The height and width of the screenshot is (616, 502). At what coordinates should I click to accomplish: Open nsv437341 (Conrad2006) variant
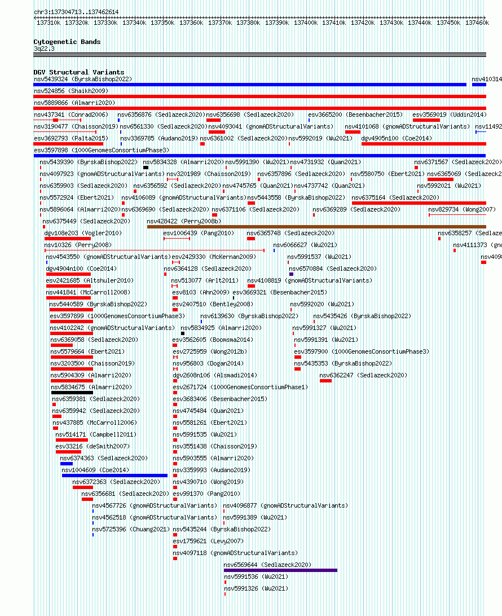[71, 115]
